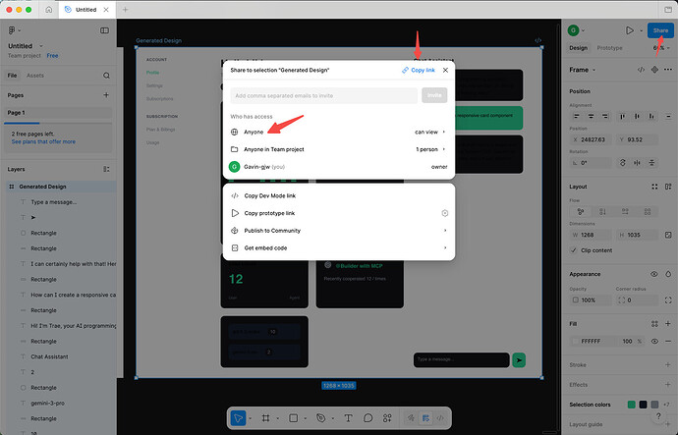
Task: Toggle fill visibility eye icon
Action: pyautogui.click(x=653, y=340)
